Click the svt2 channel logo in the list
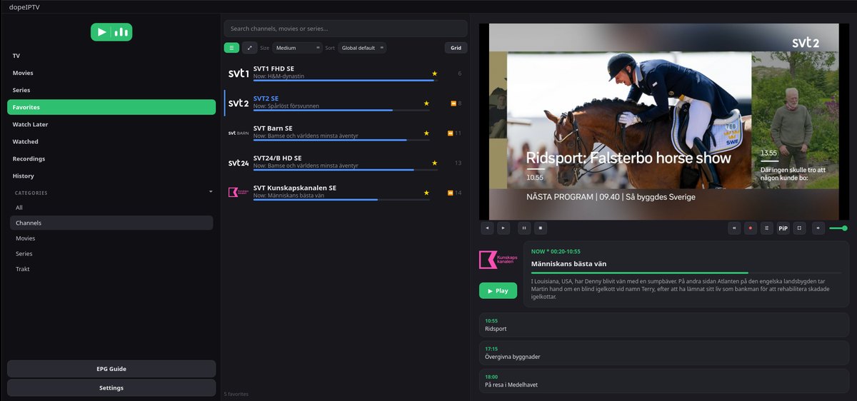Image resolution: width=857 pixels, height=401 pixels. [x=239, y=103]
